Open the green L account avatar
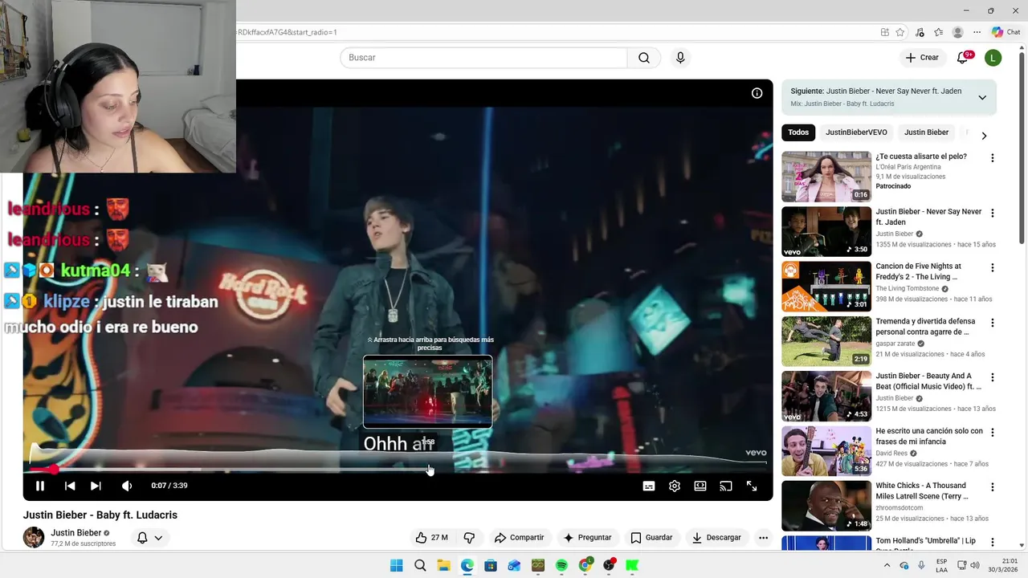 click(993, 58)
